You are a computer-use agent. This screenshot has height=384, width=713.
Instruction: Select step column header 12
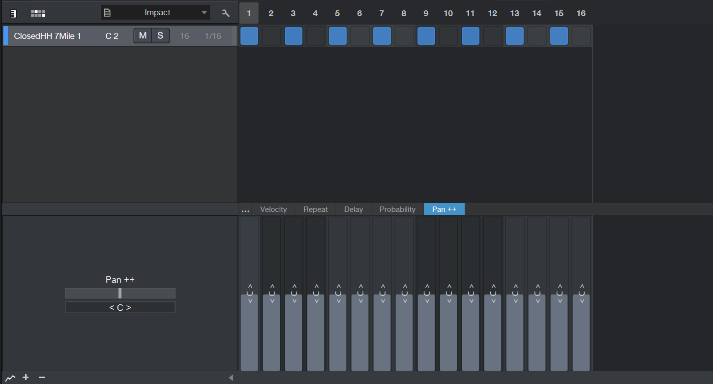pos(492,13)
